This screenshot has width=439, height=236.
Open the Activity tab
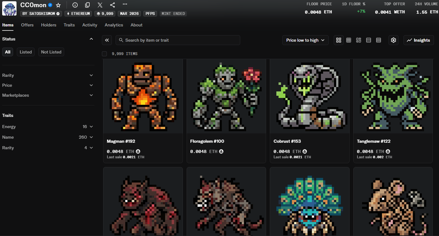(90, 25)
